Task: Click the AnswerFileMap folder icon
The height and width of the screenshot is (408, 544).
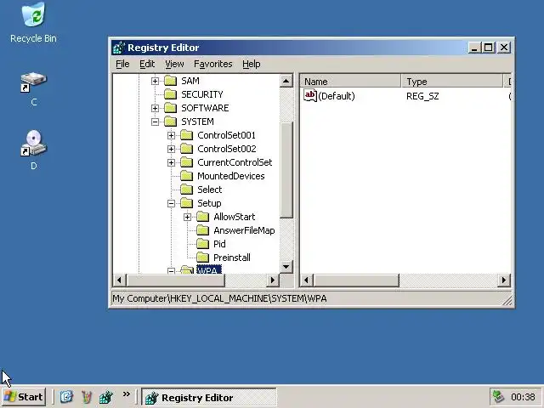Action: pyautogui.click(x=202, y=230)
